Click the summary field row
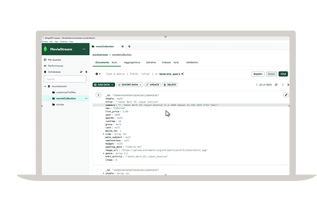The height and width of the screenshot is (211, 317). coord(191,105)
